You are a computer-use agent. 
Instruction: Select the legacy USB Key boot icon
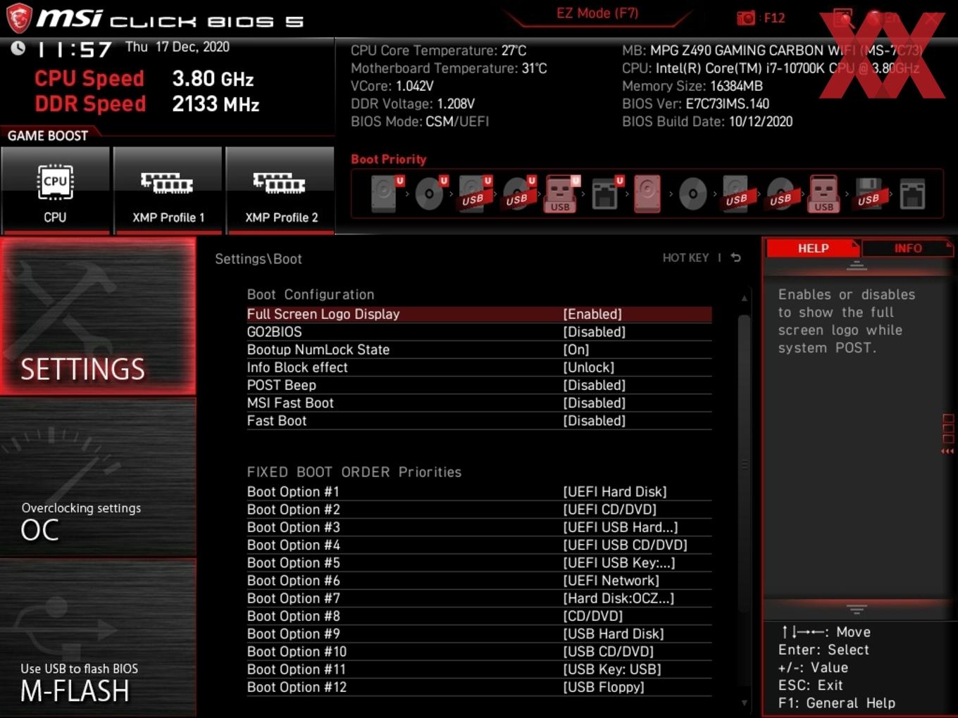click(x=824, y=194)
